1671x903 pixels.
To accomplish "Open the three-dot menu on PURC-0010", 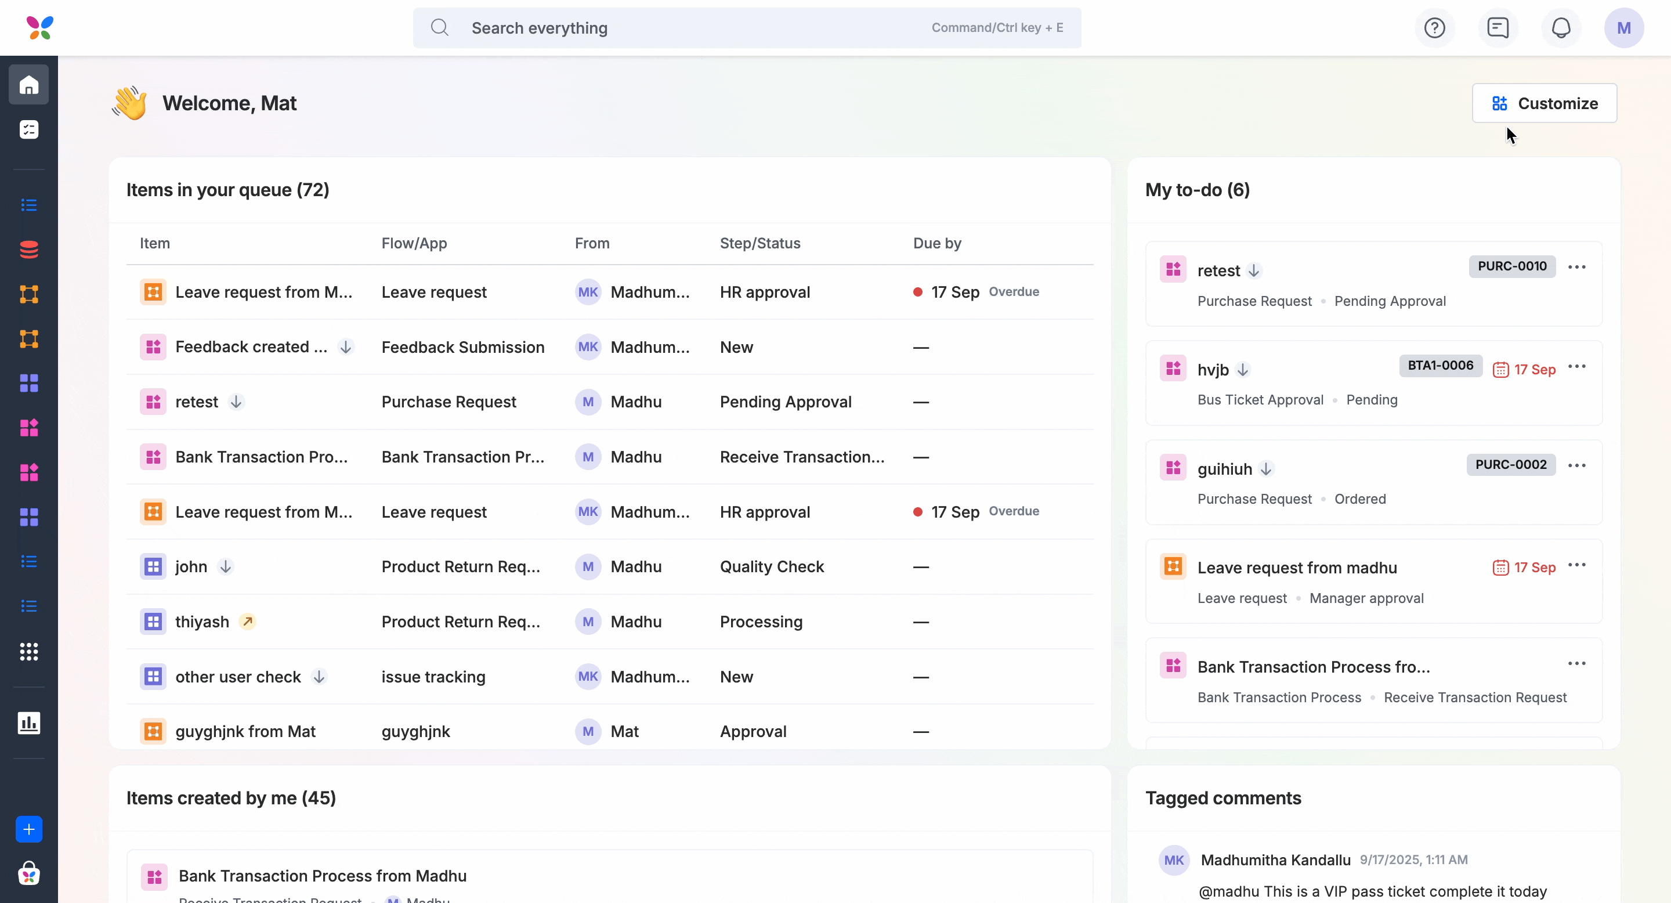I will tap(1578, 266).
